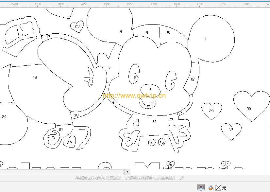Select the left eye shape numbered 2
This screenshot has width=270, height=192.
click(x=134, y=74)
